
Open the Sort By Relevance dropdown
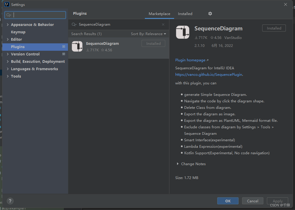click(x=148, y=34)
